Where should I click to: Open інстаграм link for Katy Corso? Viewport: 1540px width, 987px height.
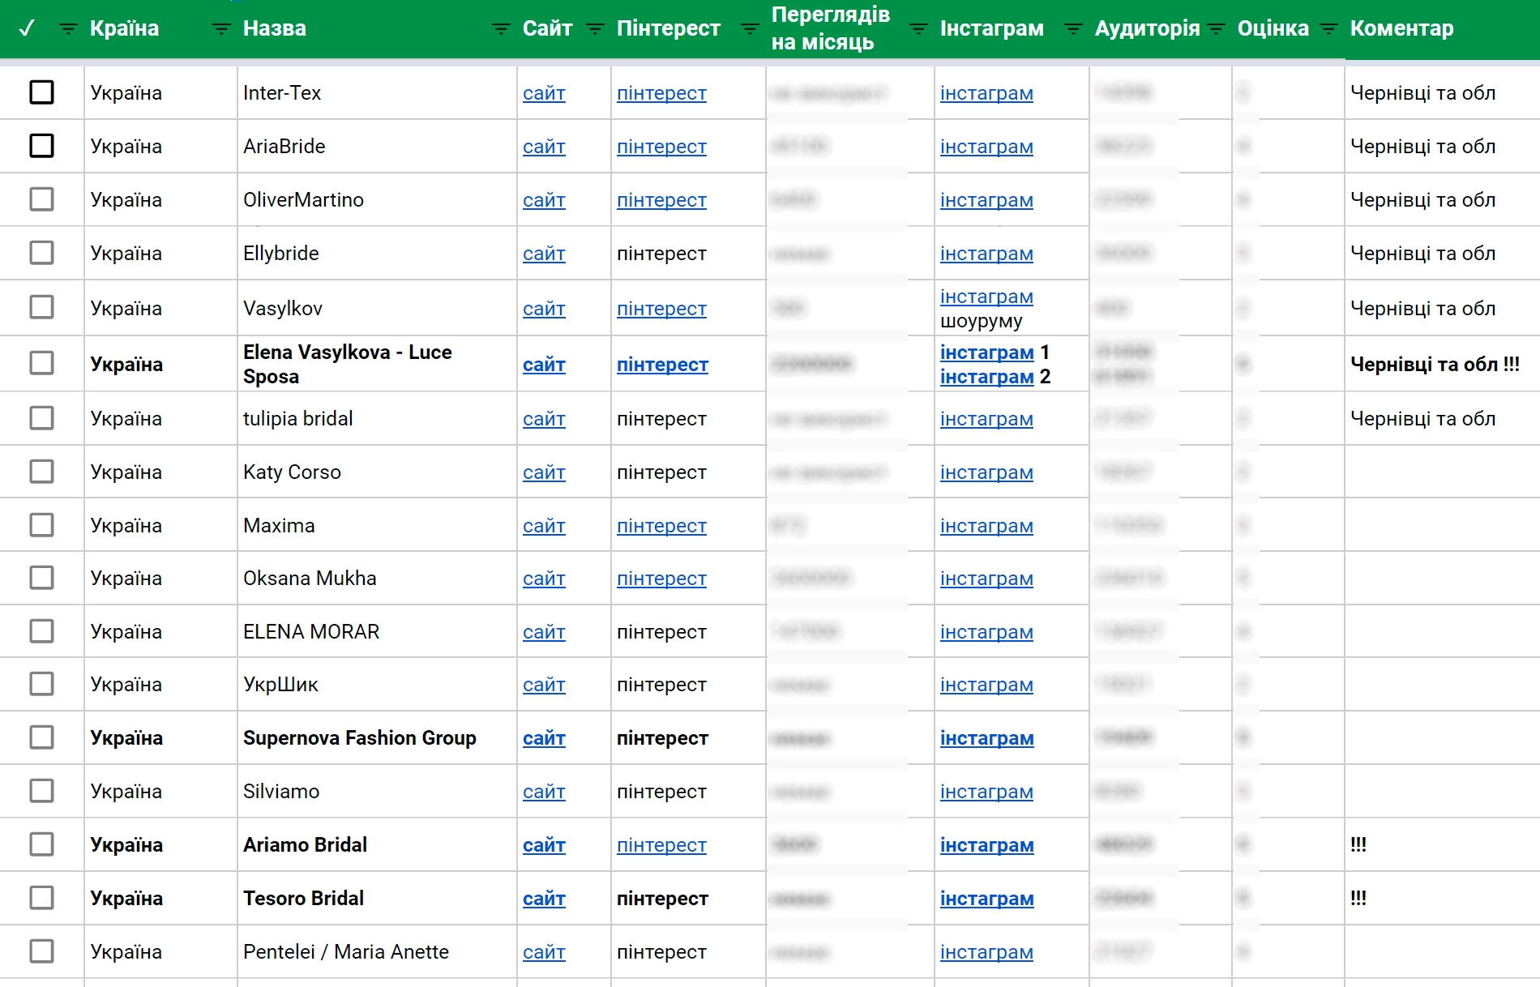pyautogui.click(x=986, y=472)
